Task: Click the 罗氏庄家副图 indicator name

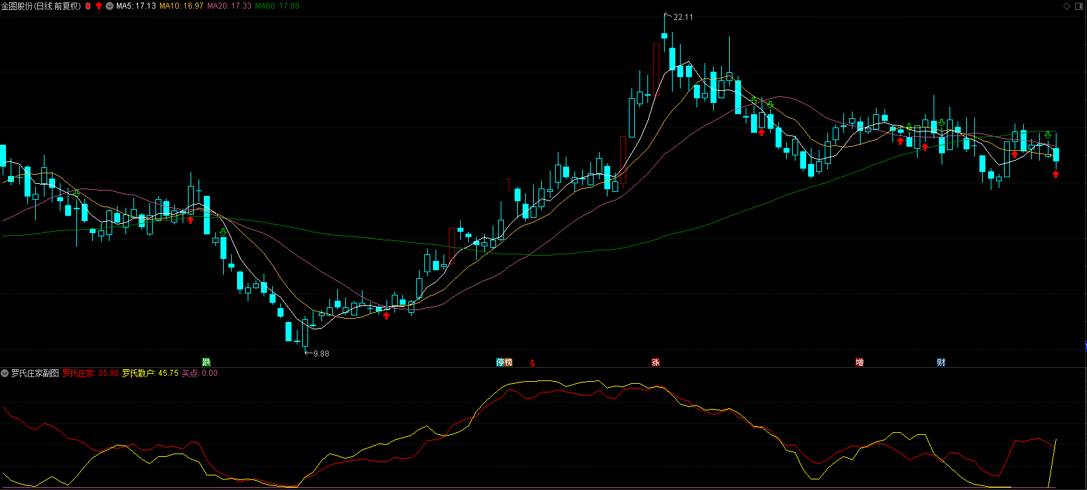Action: (35, 373)
